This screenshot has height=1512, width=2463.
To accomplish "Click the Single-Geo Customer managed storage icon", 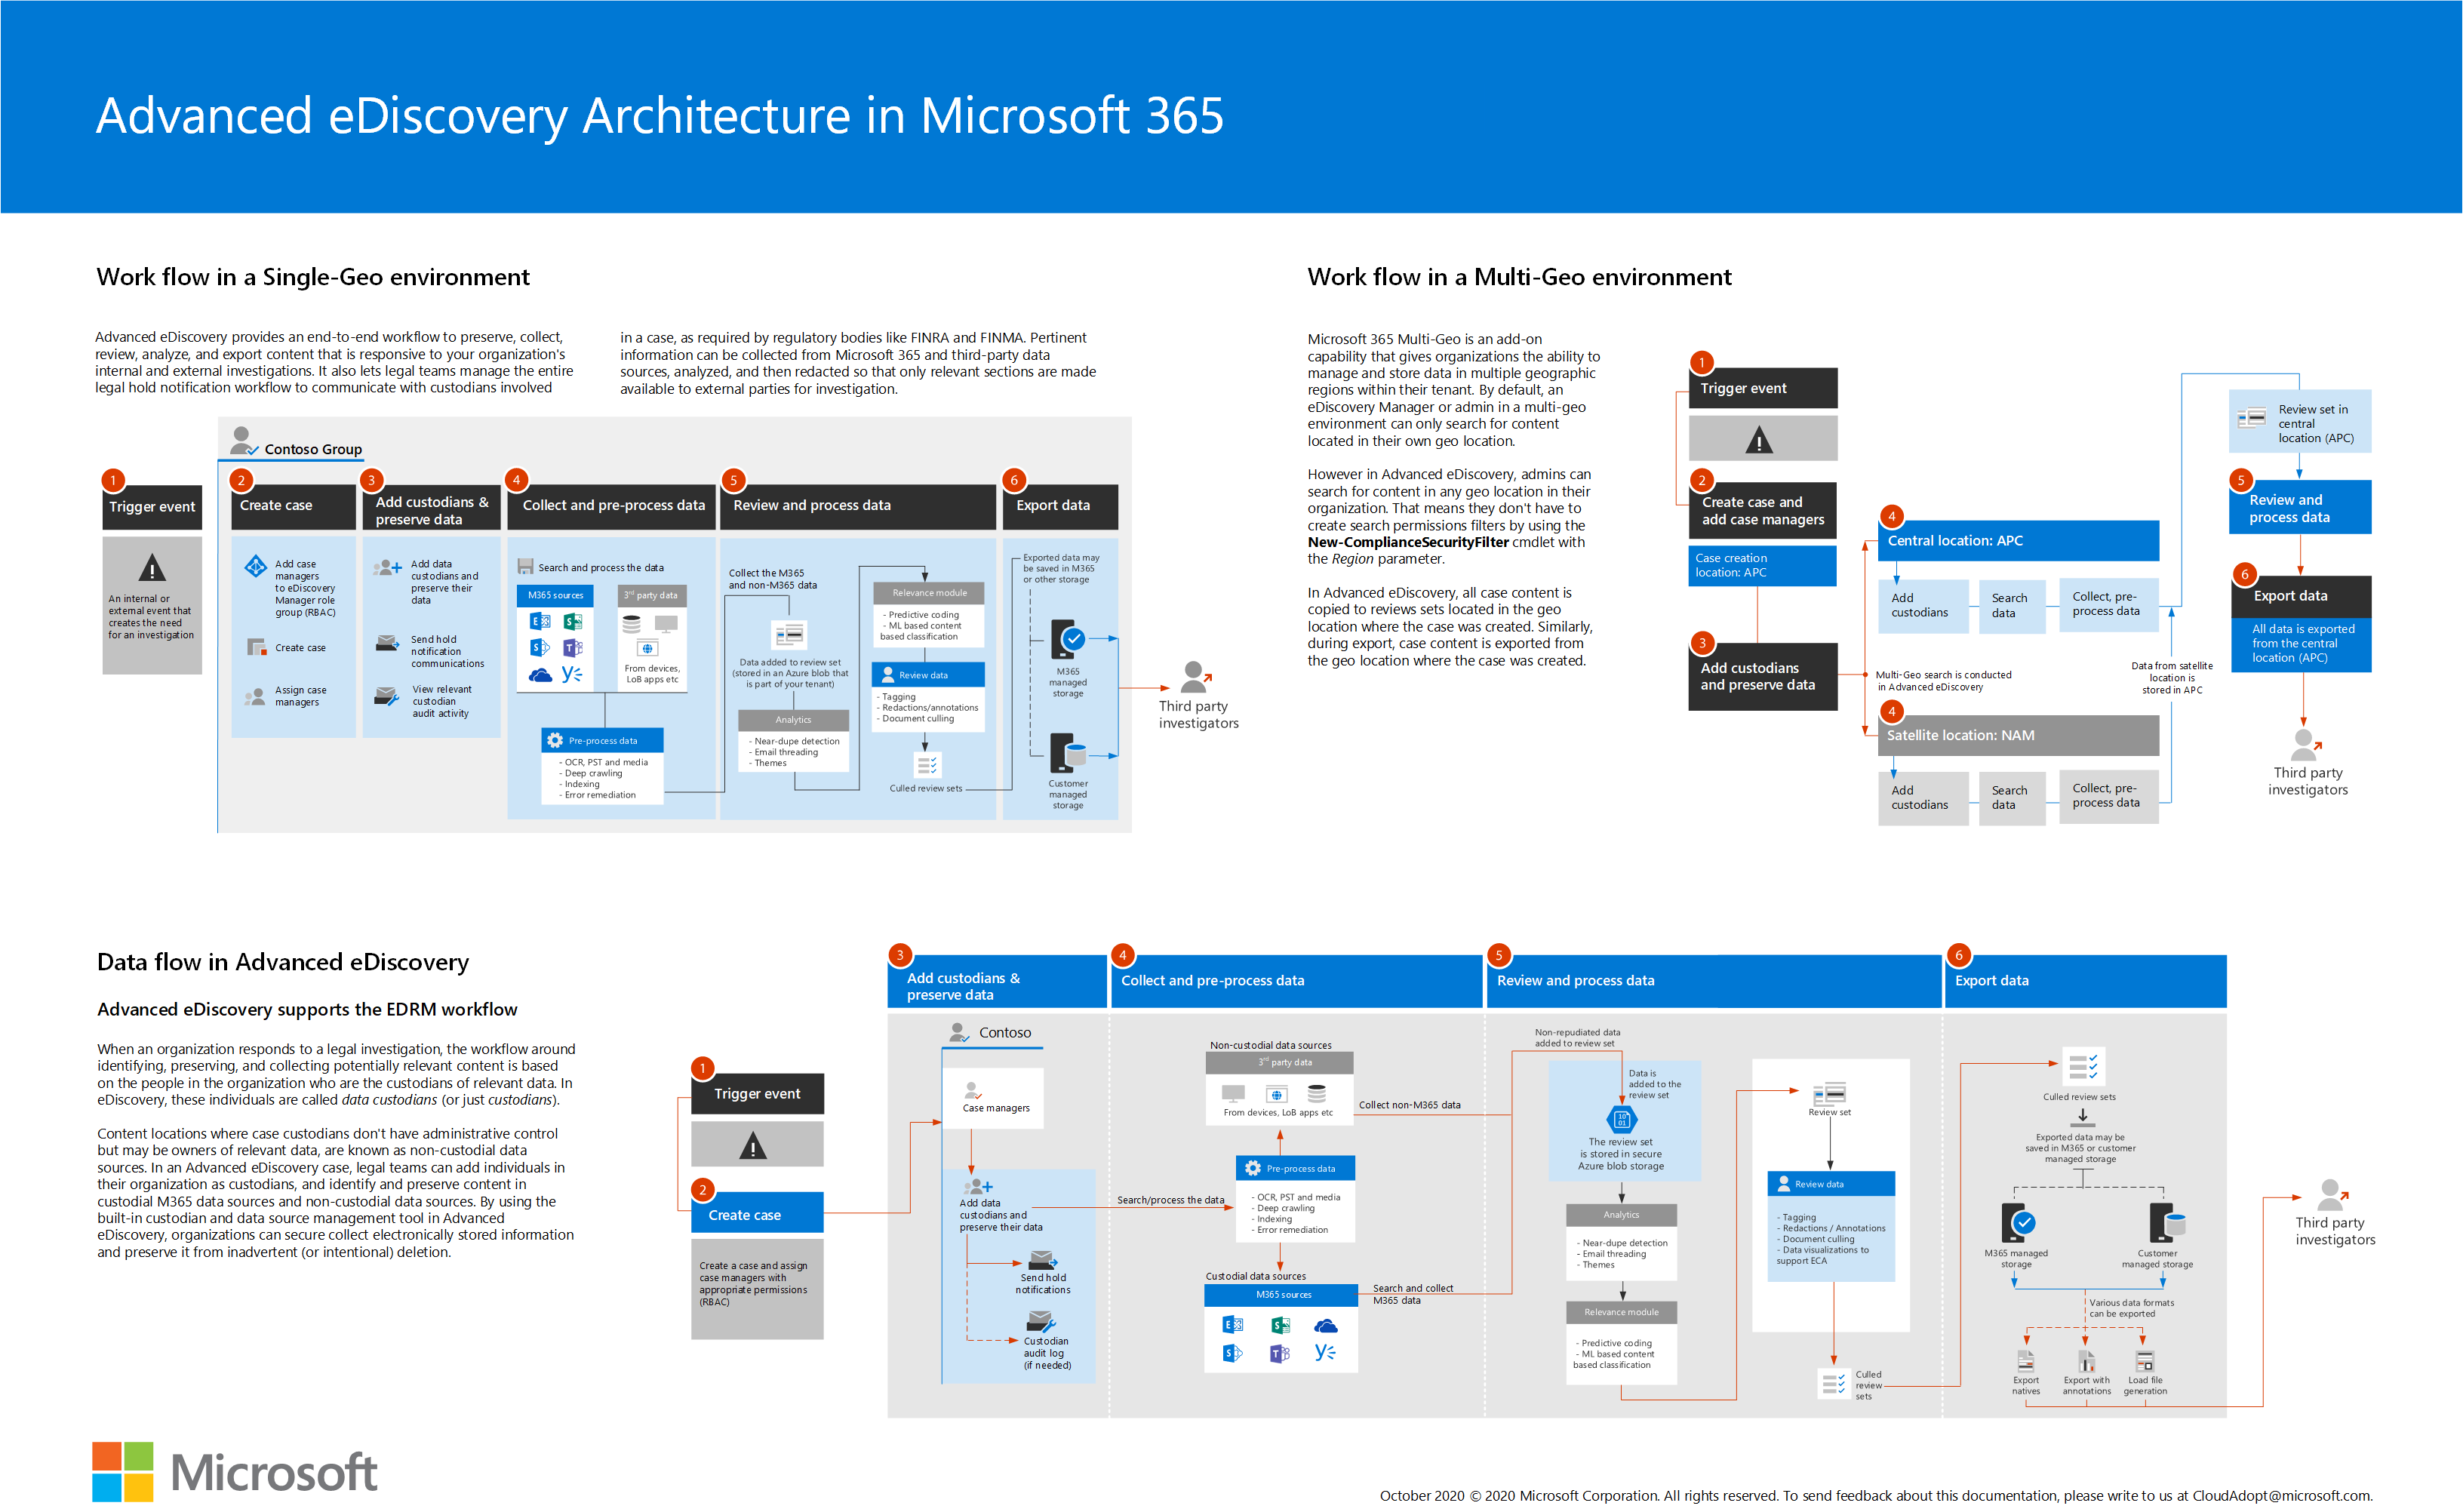I will [1068, 752].
